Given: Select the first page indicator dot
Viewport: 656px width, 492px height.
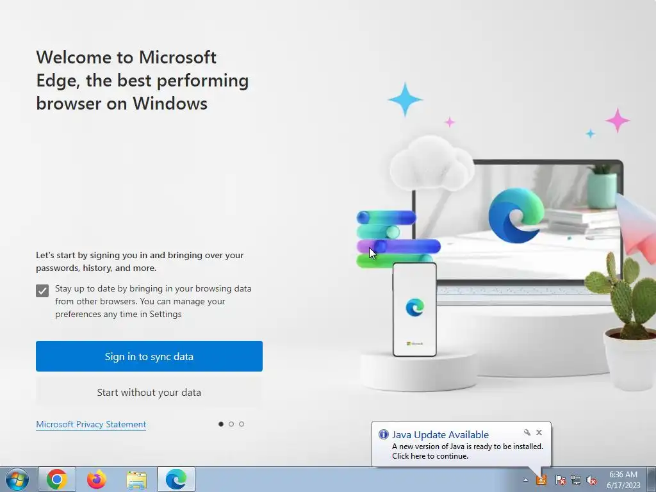Looking at the screenshot, I should point(221,424).
